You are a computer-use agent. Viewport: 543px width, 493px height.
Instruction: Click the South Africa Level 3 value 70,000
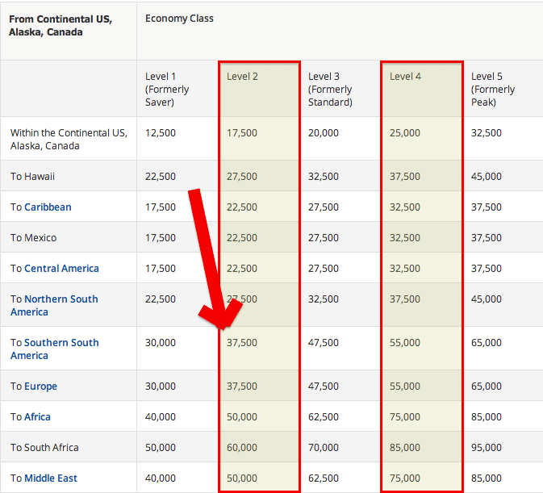pos(324,448)
